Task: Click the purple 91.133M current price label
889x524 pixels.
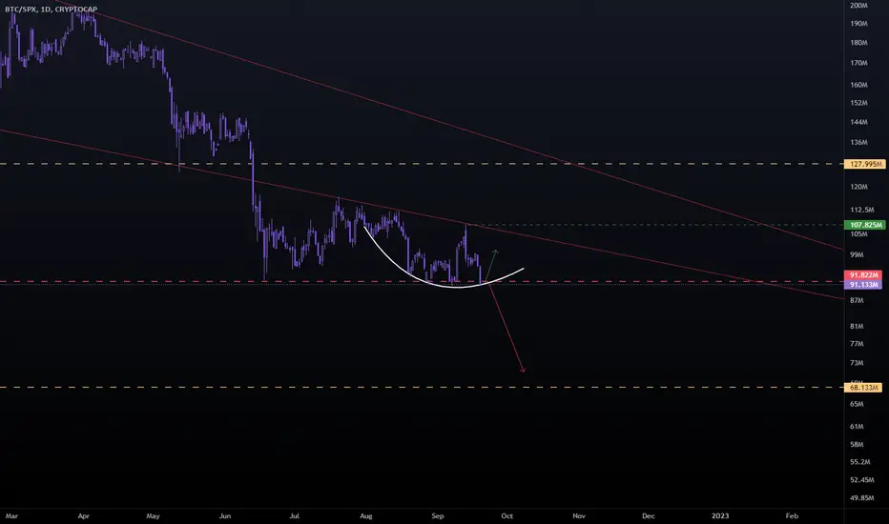Action: [863, 284]
